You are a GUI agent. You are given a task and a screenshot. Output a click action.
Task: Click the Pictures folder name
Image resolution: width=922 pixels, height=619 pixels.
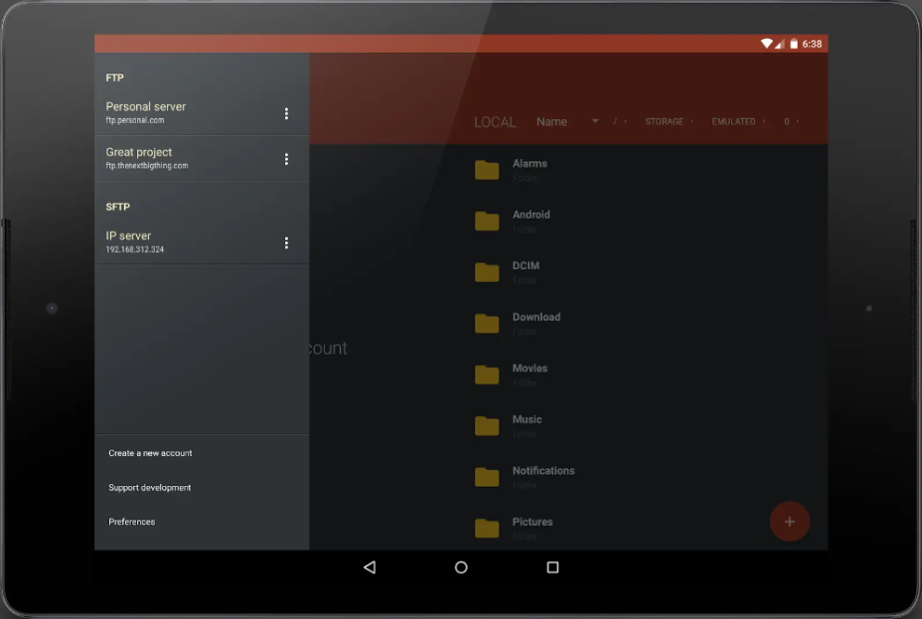pyautogui.click(x=533, y=522)
